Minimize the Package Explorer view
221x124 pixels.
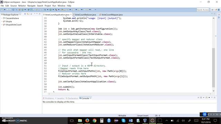[x=37, y=14]
